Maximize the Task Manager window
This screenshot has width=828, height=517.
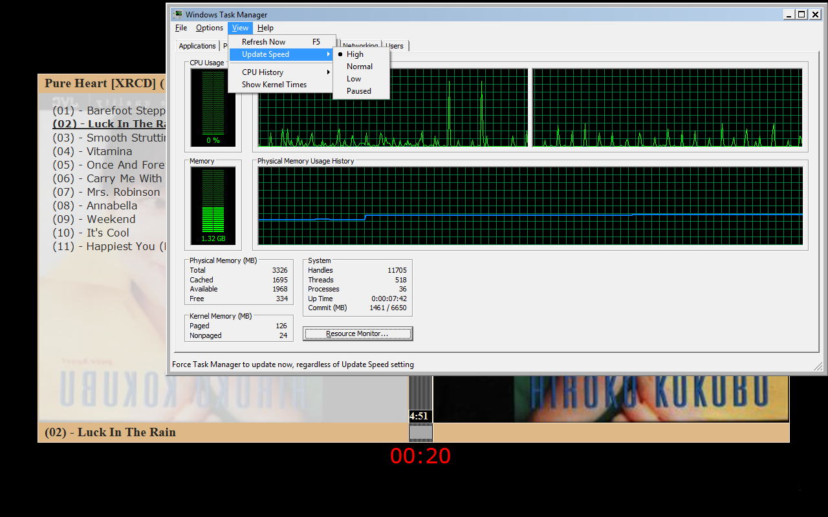[801, 14]
